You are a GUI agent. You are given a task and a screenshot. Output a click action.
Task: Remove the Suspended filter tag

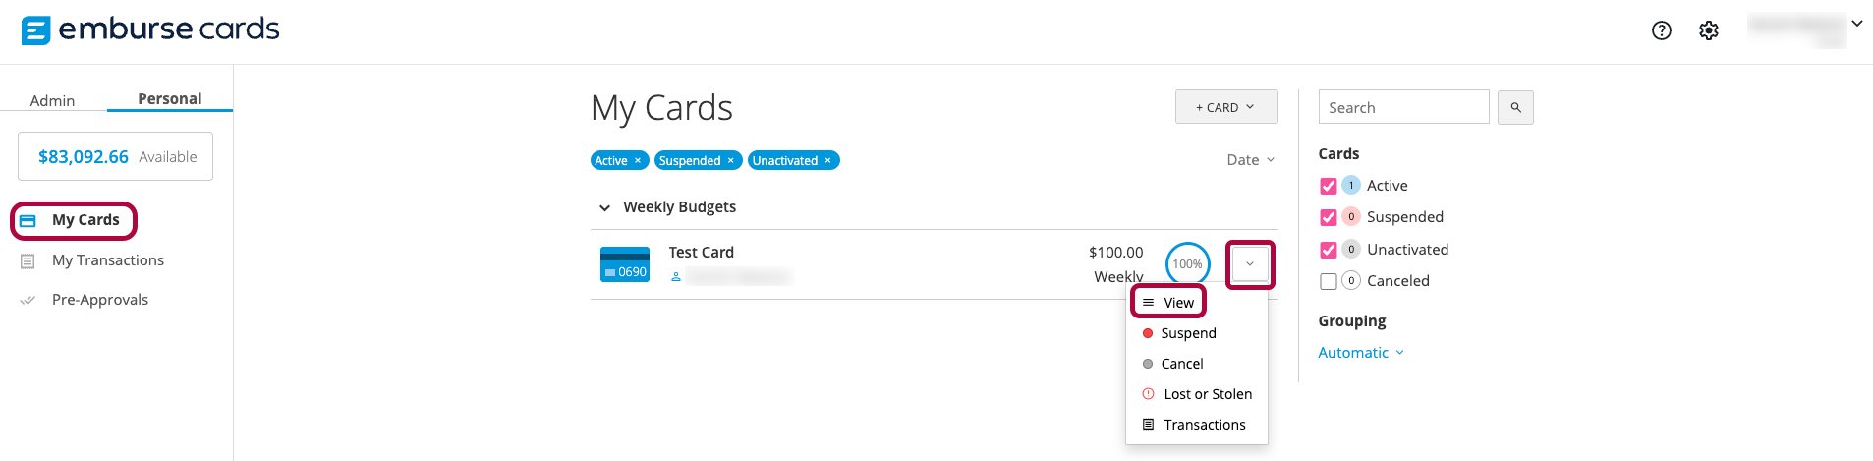tap(730, 161)
